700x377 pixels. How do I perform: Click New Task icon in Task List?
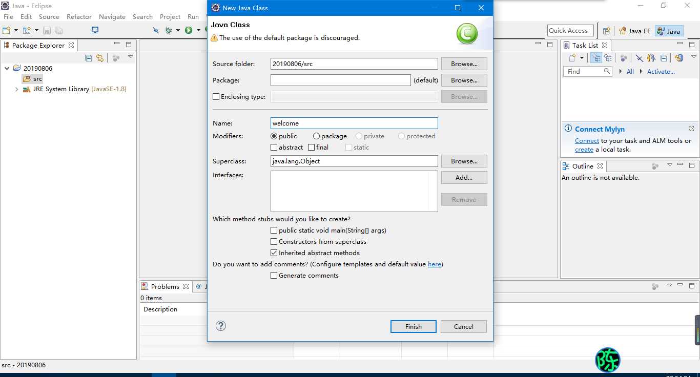coord(572,58)
